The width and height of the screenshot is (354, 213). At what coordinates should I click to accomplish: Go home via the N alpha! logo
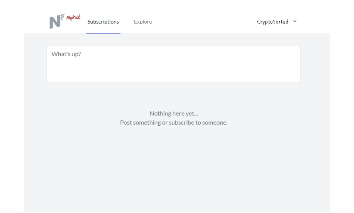coord(65,21)
